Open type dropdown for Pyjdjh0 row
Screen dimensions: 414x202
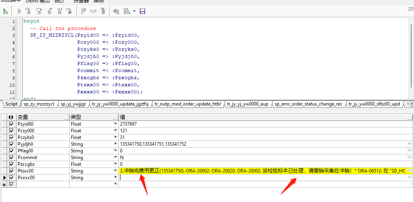click(x=115, y=144)
